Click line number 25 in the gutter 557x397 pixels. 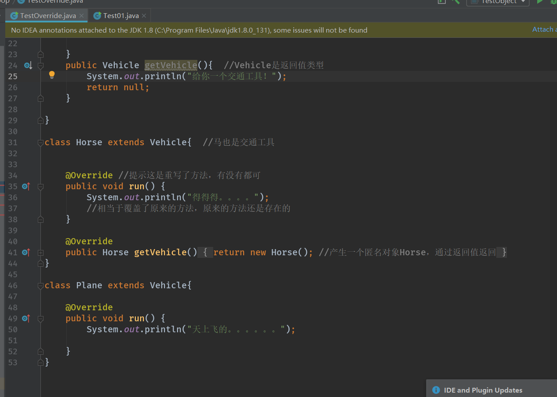13,77
